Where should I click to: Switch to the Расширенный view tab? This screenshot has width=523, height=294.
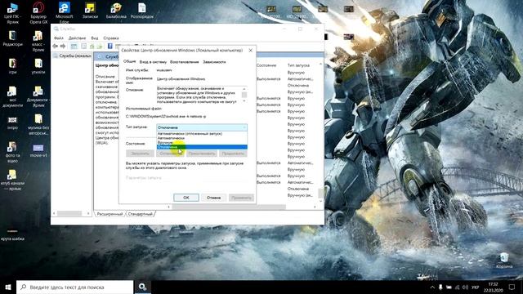(110, 214)
